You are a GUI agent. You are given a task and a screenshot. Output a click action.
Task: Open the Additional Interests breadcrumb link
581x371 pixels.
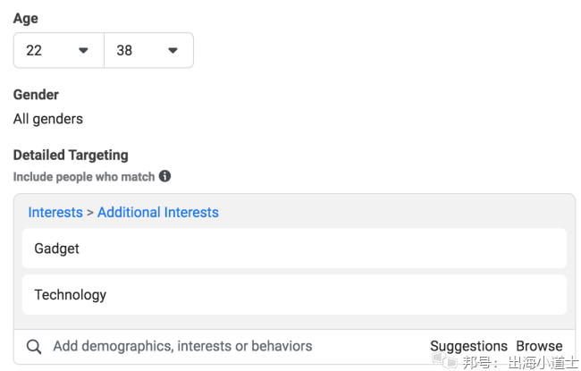point(158,213)
